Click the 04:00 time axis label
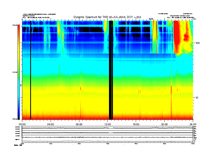This screenshot has height=160, width=208. point(51,124)
